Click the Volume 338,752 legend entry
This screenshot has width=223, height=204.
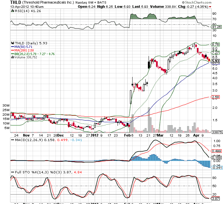click(x=25, y=57)
